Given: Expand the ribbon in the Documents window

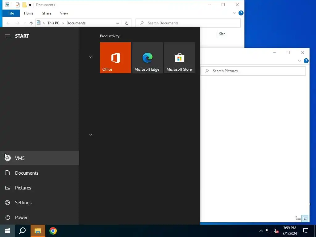Looking at the screenshot, I should coord(234,13).
